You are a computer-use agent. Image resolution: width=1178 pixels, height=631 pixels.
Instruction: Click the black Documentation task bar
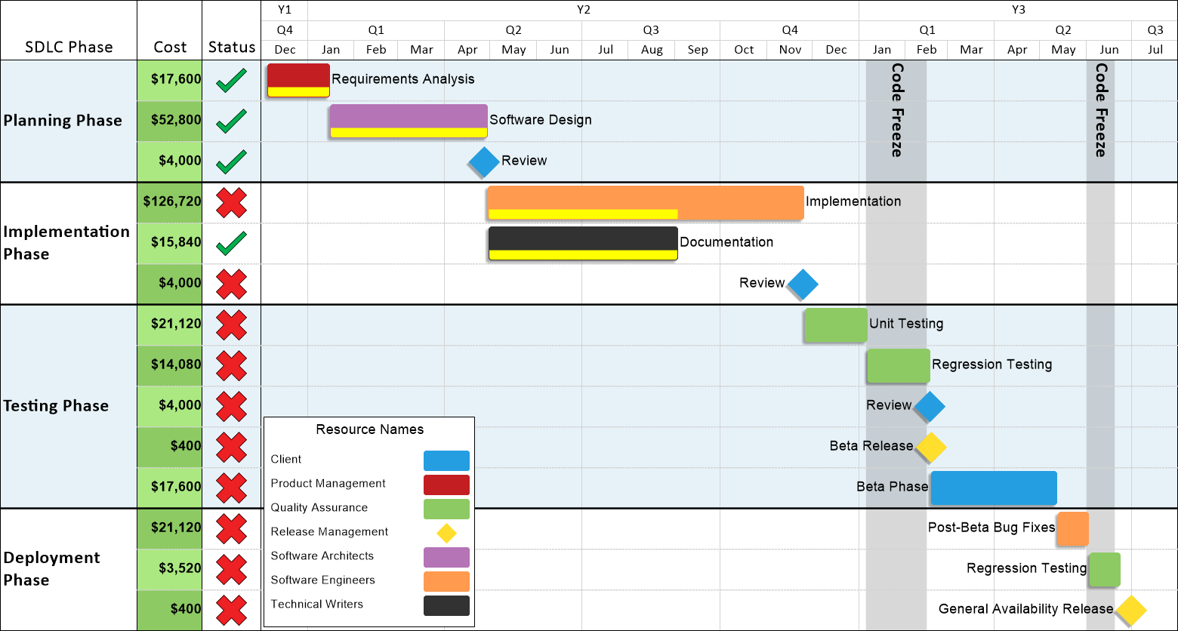[583, 243]
